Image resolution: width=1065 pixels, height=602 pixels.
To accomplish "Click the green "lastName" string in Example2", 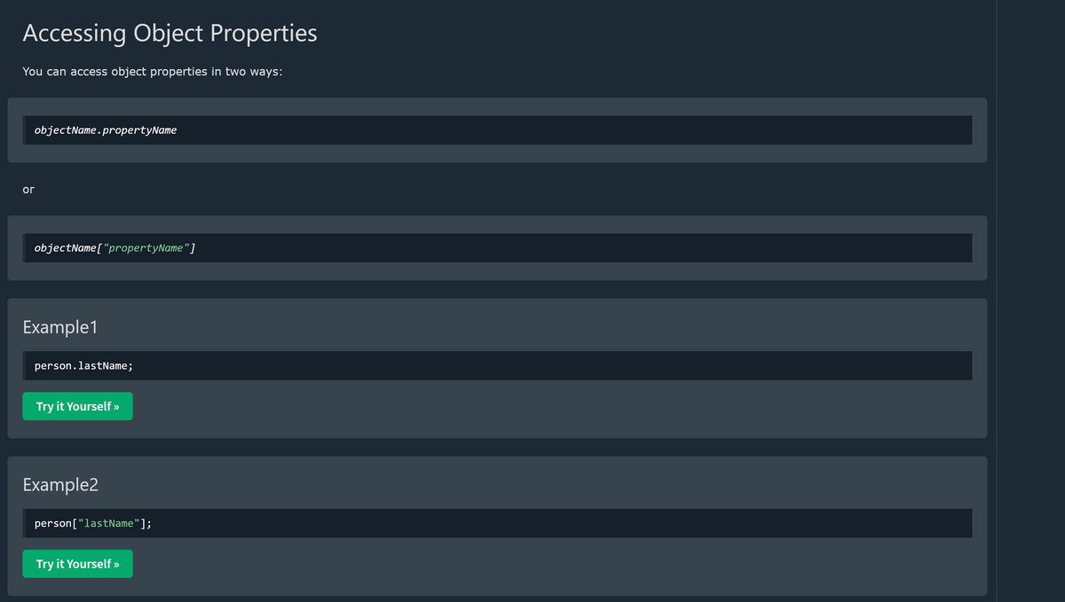I will [110, 523].
